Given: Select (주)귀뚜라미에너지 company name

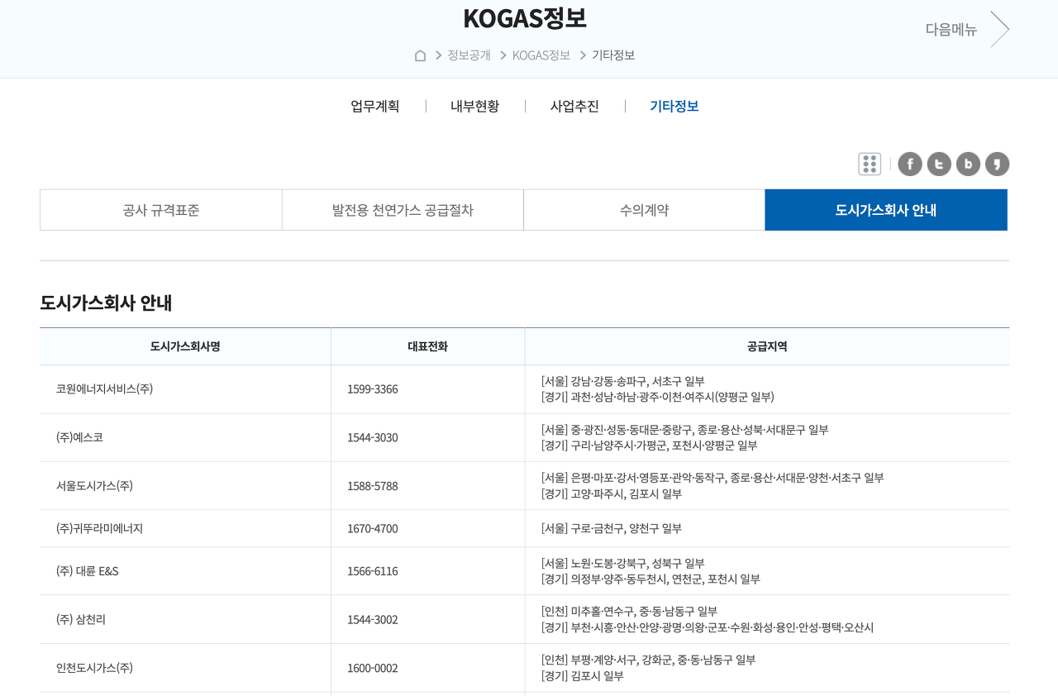Looking at the screenshot, I should [99, 528].
